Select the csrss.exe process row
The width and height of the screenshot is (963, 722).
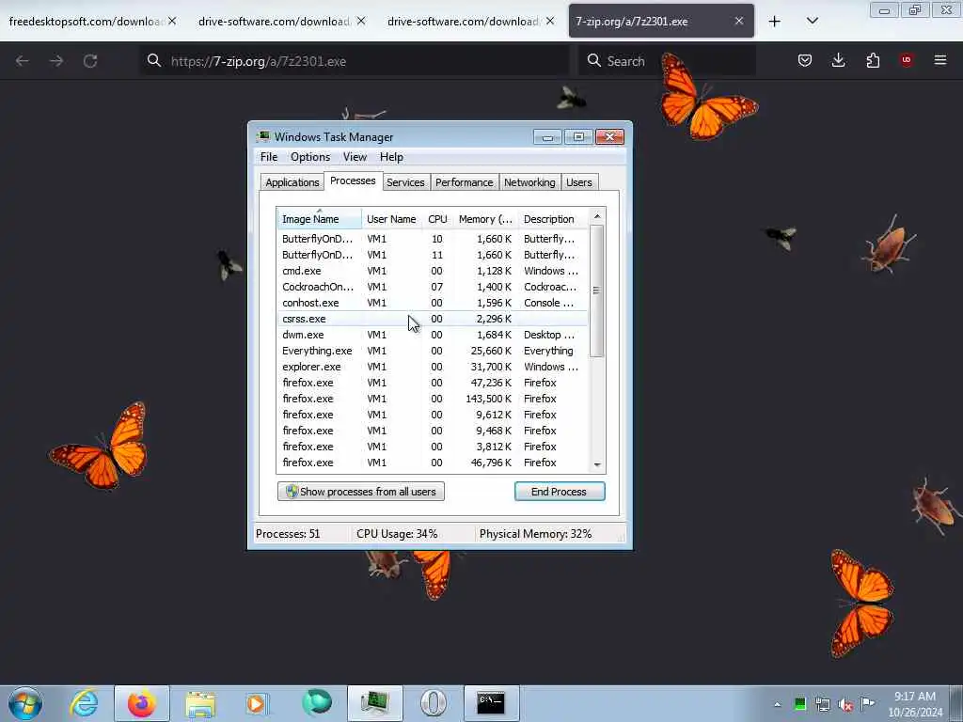point(432,319)
